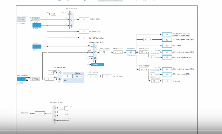Image resolution: width=222 pixels, height=134 pixels.
Task: Open the AHB Prescaler dropdown
Action: pyautogui.click(x=118, y=52)
